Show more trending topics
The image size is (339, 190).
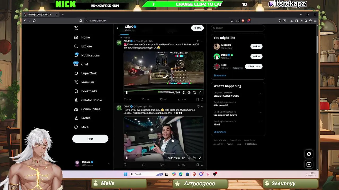tap(220, 132)
